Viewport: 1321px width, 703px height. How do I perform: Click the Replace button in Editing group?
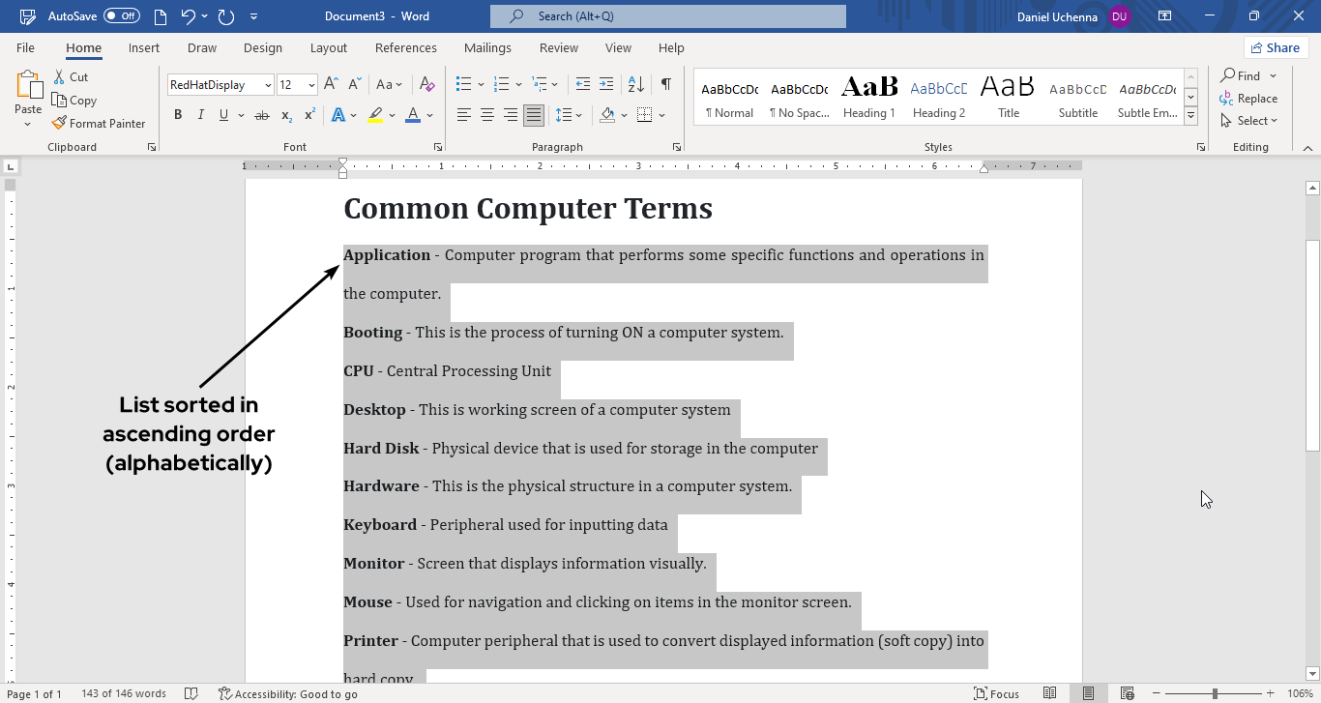point(1248,99)
